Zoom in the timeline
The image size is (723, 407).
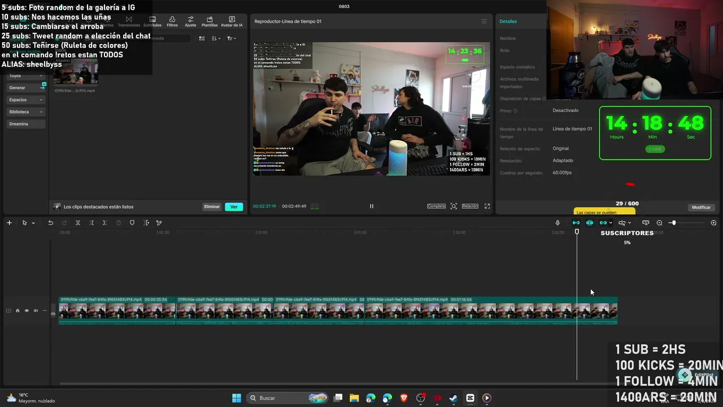713,223
